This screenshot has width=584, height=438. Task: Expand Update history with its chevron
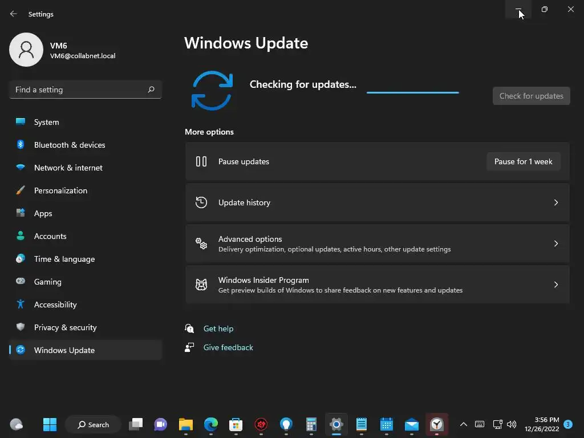(x=555, y=202)
